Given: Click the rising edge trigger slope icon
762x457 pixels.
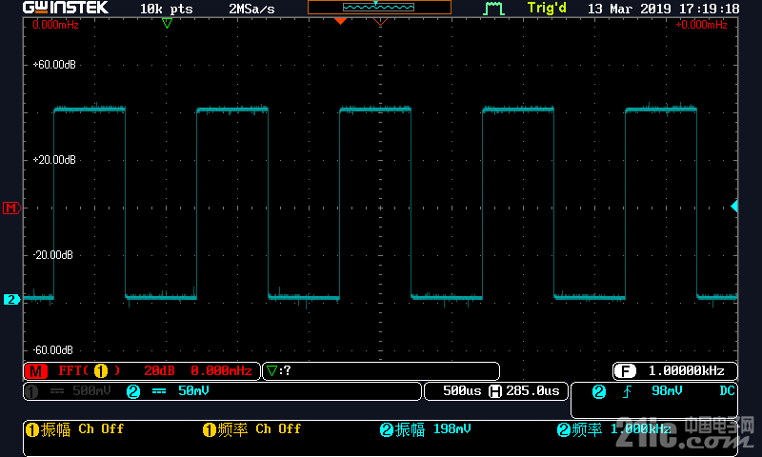Looking at the screenshot, I should click(x=627, y=391).
